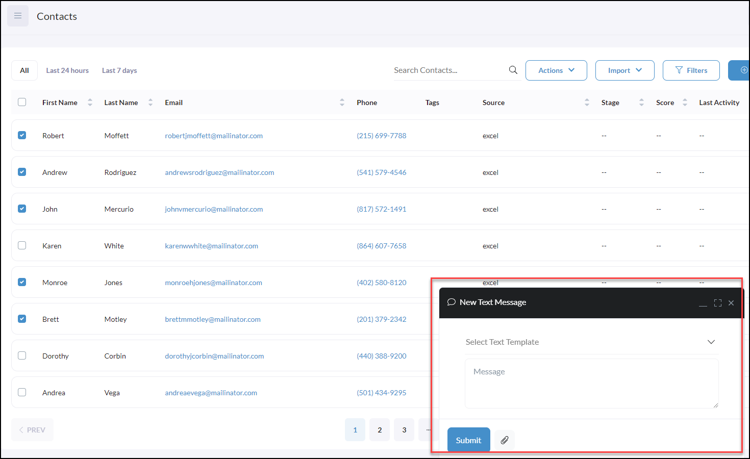This screenshot has height=459, width=750.
Task: Submit the new text message
Action: 468,440
